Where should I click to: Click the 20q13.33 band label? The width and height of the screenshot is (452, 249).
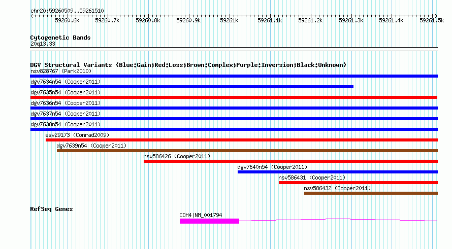pyautogui.click(x=43, y=44)
